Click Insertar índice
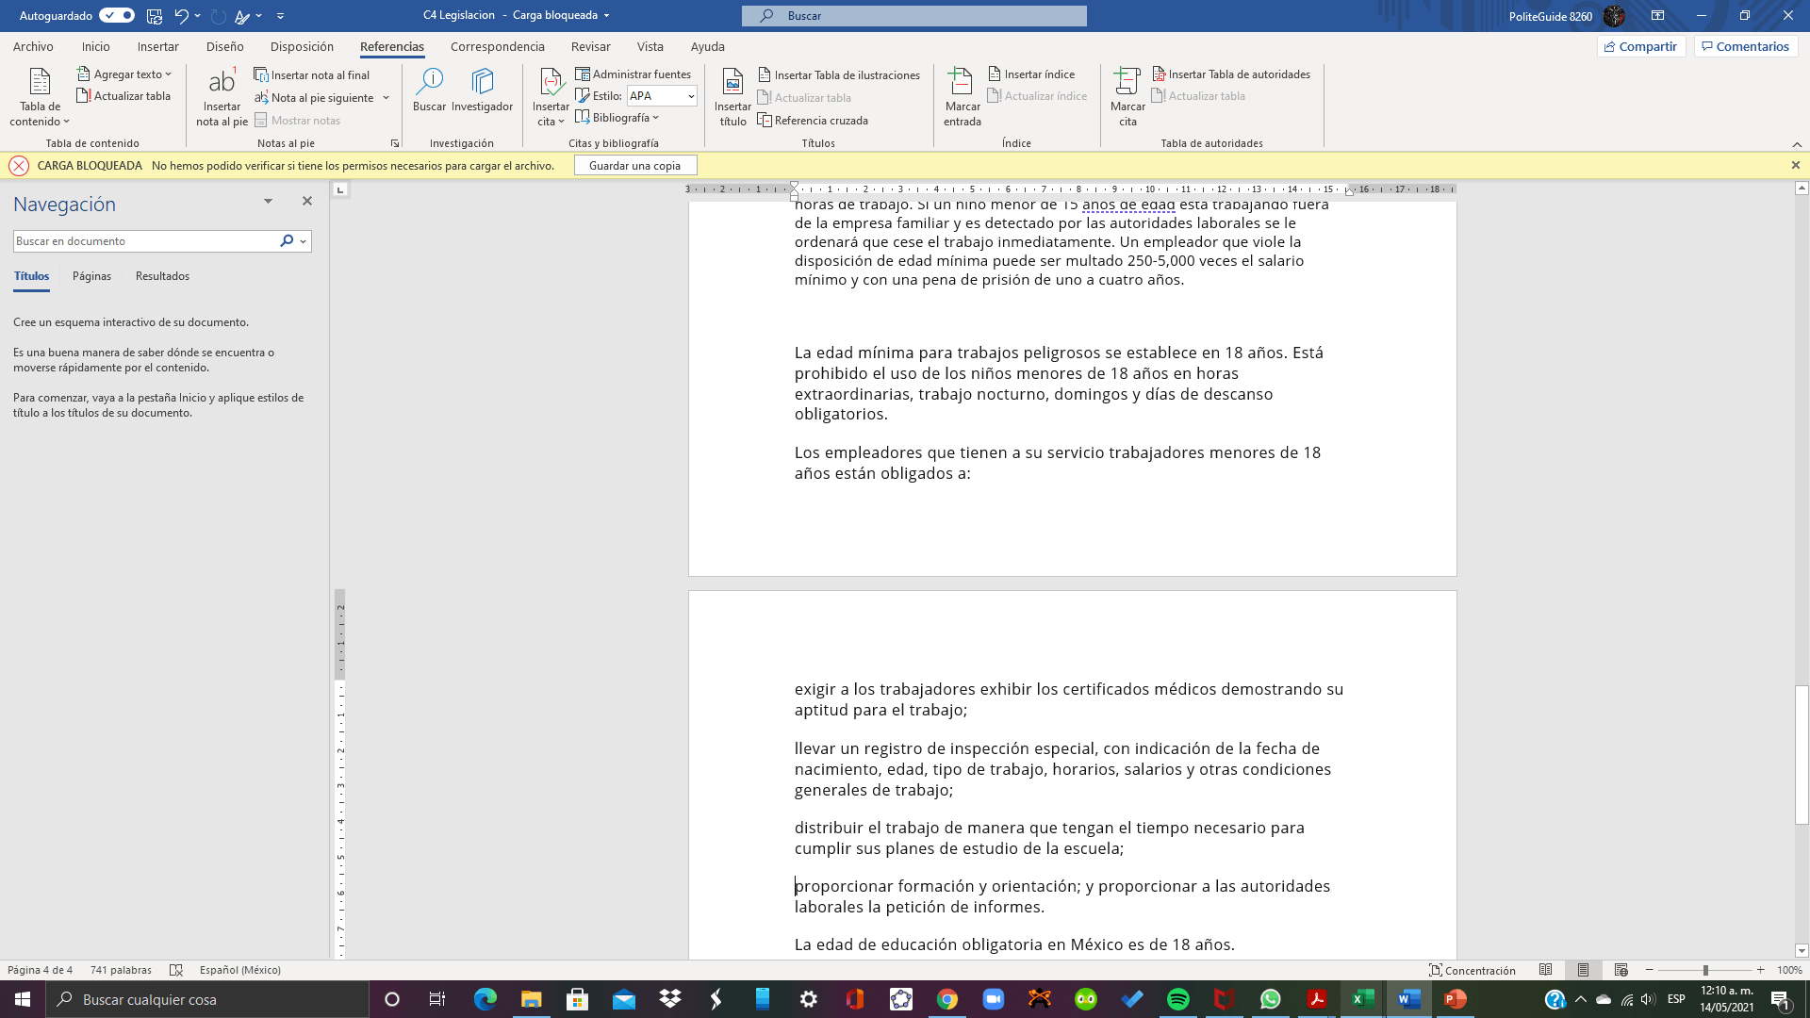The image size is (1810, 1018). tap(1031, 74)
